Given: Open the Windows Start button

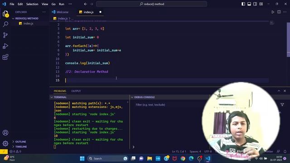Looking at the screenshot, I should tap(82, 158).
